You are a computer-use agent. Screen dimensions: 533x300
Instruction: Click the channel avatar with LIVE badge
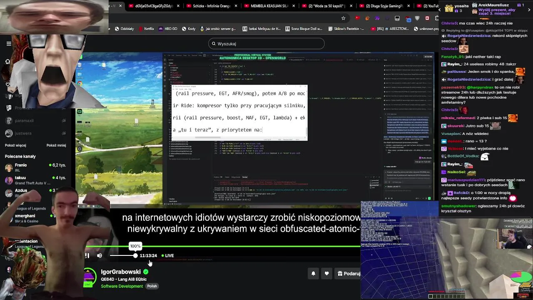coord(89,278)
